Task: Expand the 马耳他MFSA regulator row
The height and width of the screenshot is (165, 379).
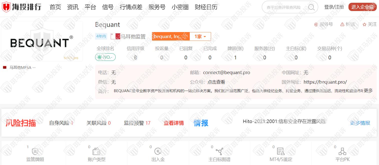Action: tap(86, 67)
